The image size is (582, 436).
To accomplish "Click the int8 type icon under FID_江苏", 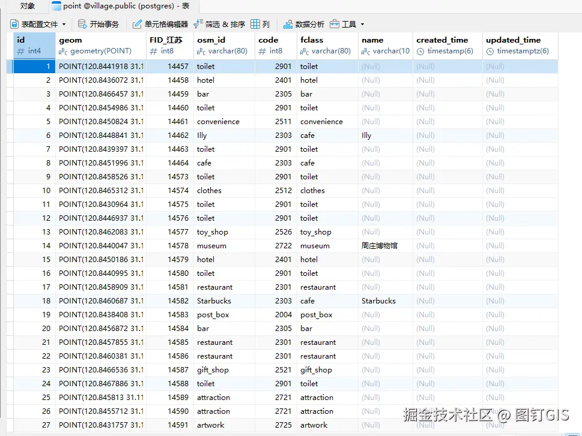I will [153, 51].
